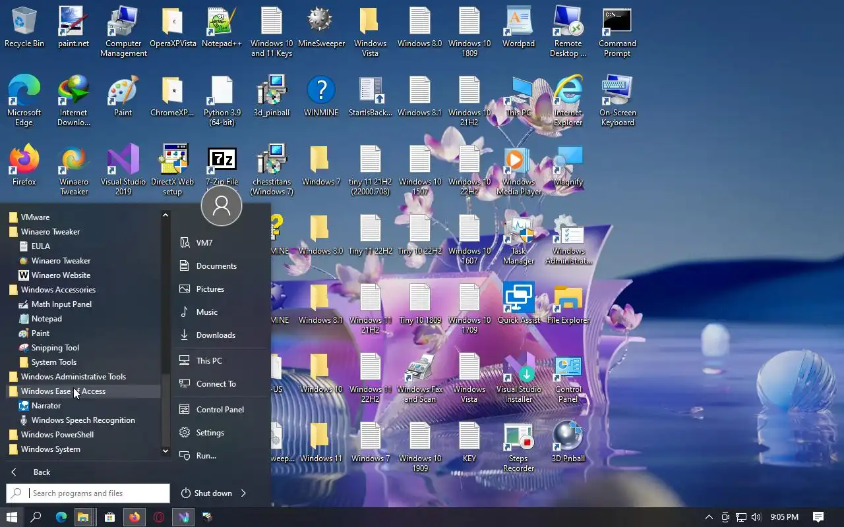Open Internet Download Manager shortcut
The width and height of the screenshot is (844, 527).
click(73, 101)
